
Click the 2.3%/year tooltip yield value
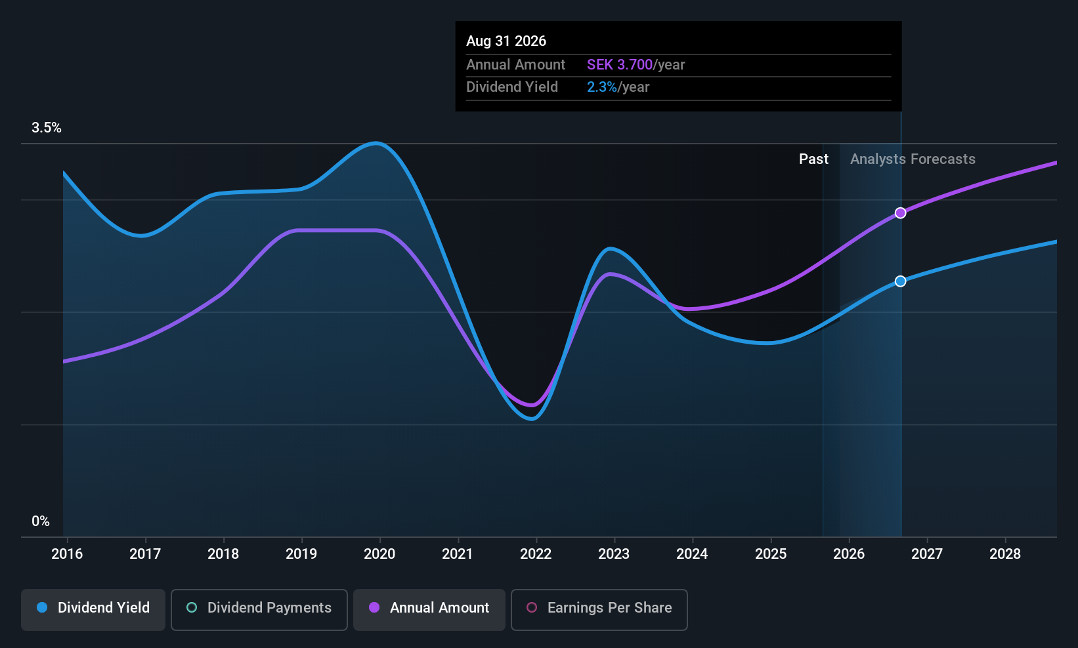[618, 87]
